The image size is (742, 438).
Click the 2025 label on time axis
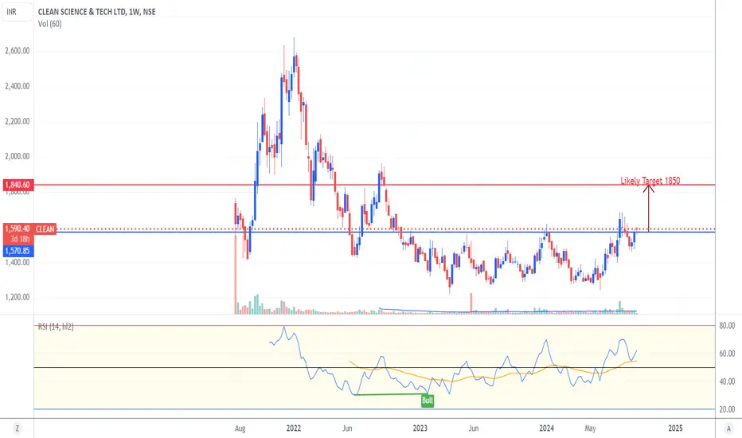[675, 428]
